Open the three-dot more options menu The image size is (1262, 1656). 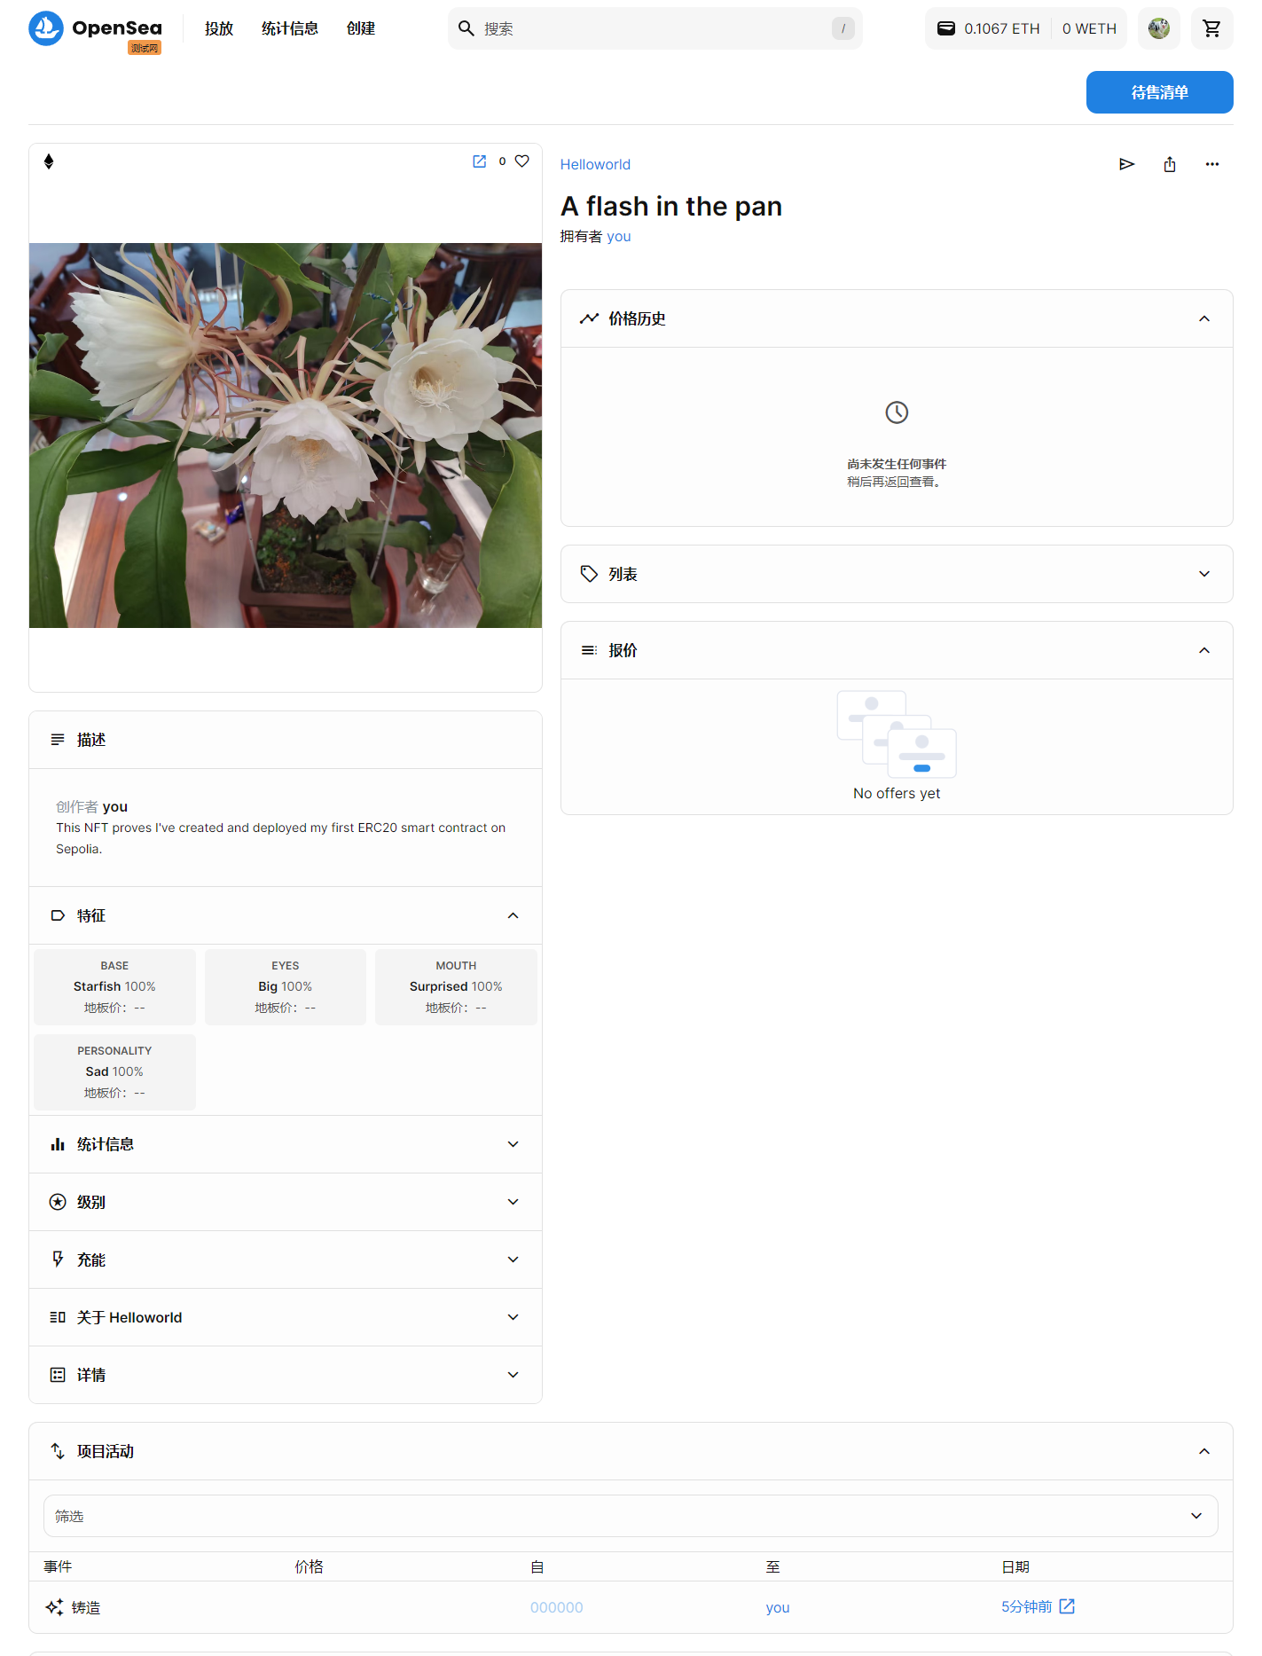click(x=1212, y=164)
